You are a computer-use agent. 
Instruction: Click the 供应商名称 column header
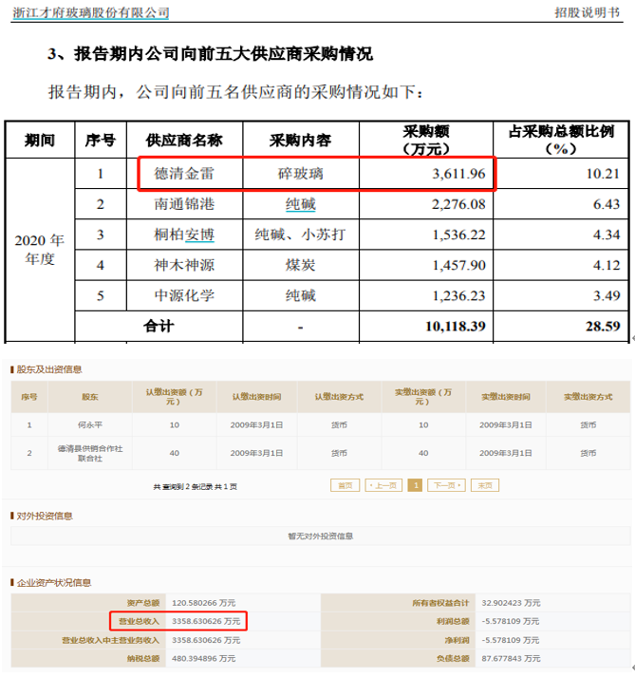click(184, 140)
